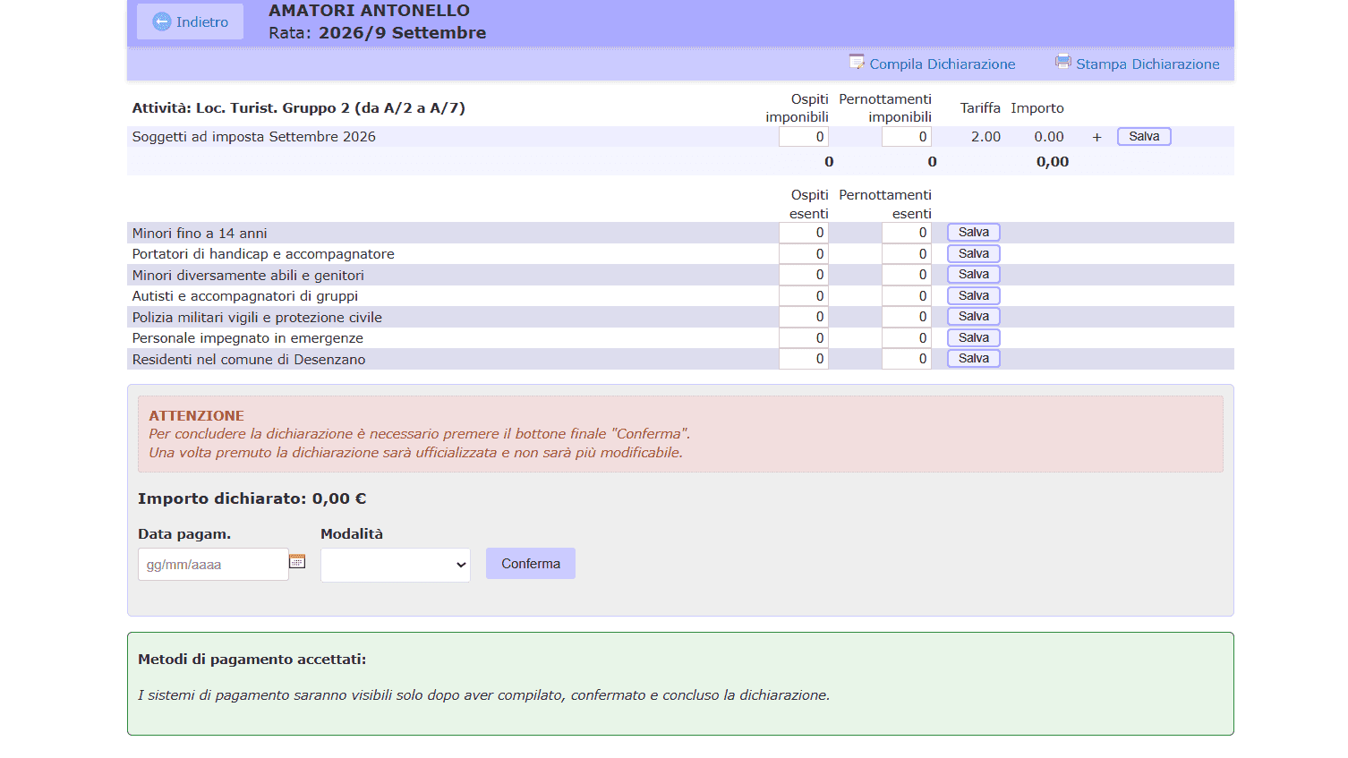Click the back arrow icon beside Indietro
The width and height of the screenshot is (1348, 758).
[x=162, y=21]
